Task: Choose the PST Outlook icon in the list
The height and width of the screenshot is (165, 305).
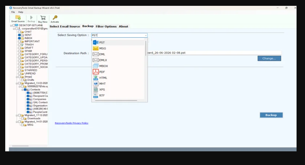Action: coord(96,42)
